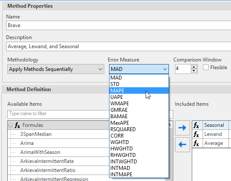Image resolution: width=231 pixels, height=181 pixels.
Task: Select WGHTD option
Action: coord(139,142)
